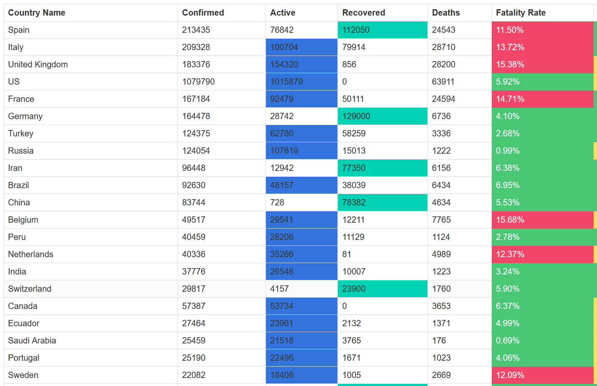Select Saudi Arabia's 0.69% fatality rate cell
Image resolution: width=597 pixels, height=386 pixels.
[x=542, y=341]
